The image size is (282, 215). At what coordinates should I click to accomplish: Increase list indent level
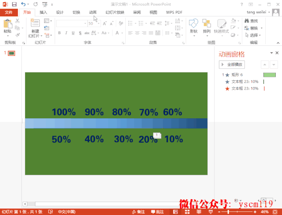point(159,23)
